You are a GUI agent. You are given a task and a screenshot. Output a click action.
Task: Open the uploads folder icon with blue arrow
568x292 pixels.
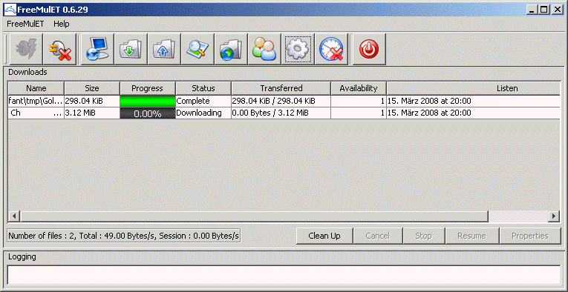coord(164,49)
